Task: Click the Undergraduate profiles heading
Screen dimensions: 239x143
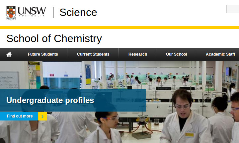Action: click(x=50, y=100)
